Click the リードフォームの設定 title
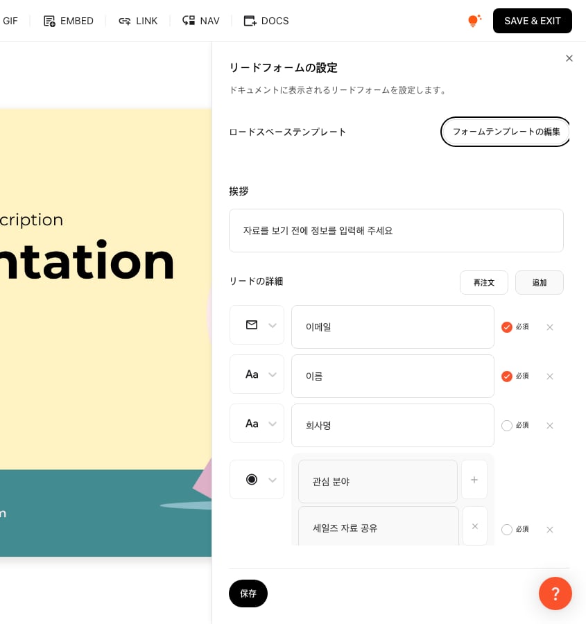The height and width of the screenshot is (624, 586). coord(283,68)
